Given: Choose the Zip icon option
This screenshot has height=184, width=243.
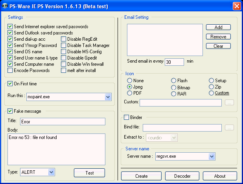Looking at the screenshot, I should click(211, 87).
